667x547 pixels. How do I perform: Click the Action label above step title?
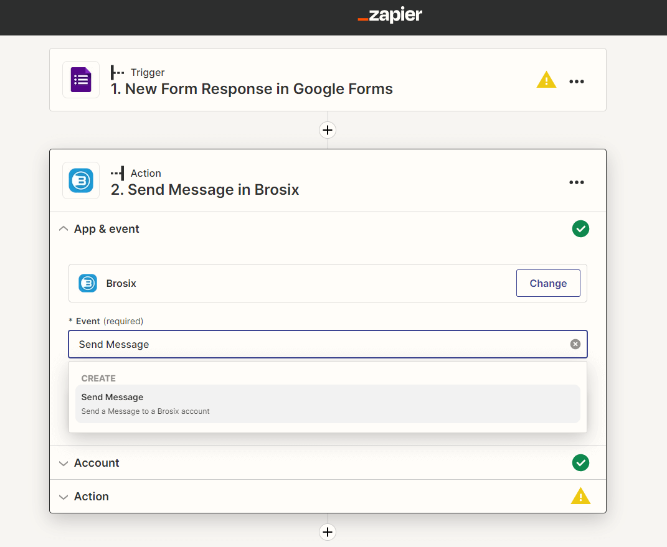(146, 173)
